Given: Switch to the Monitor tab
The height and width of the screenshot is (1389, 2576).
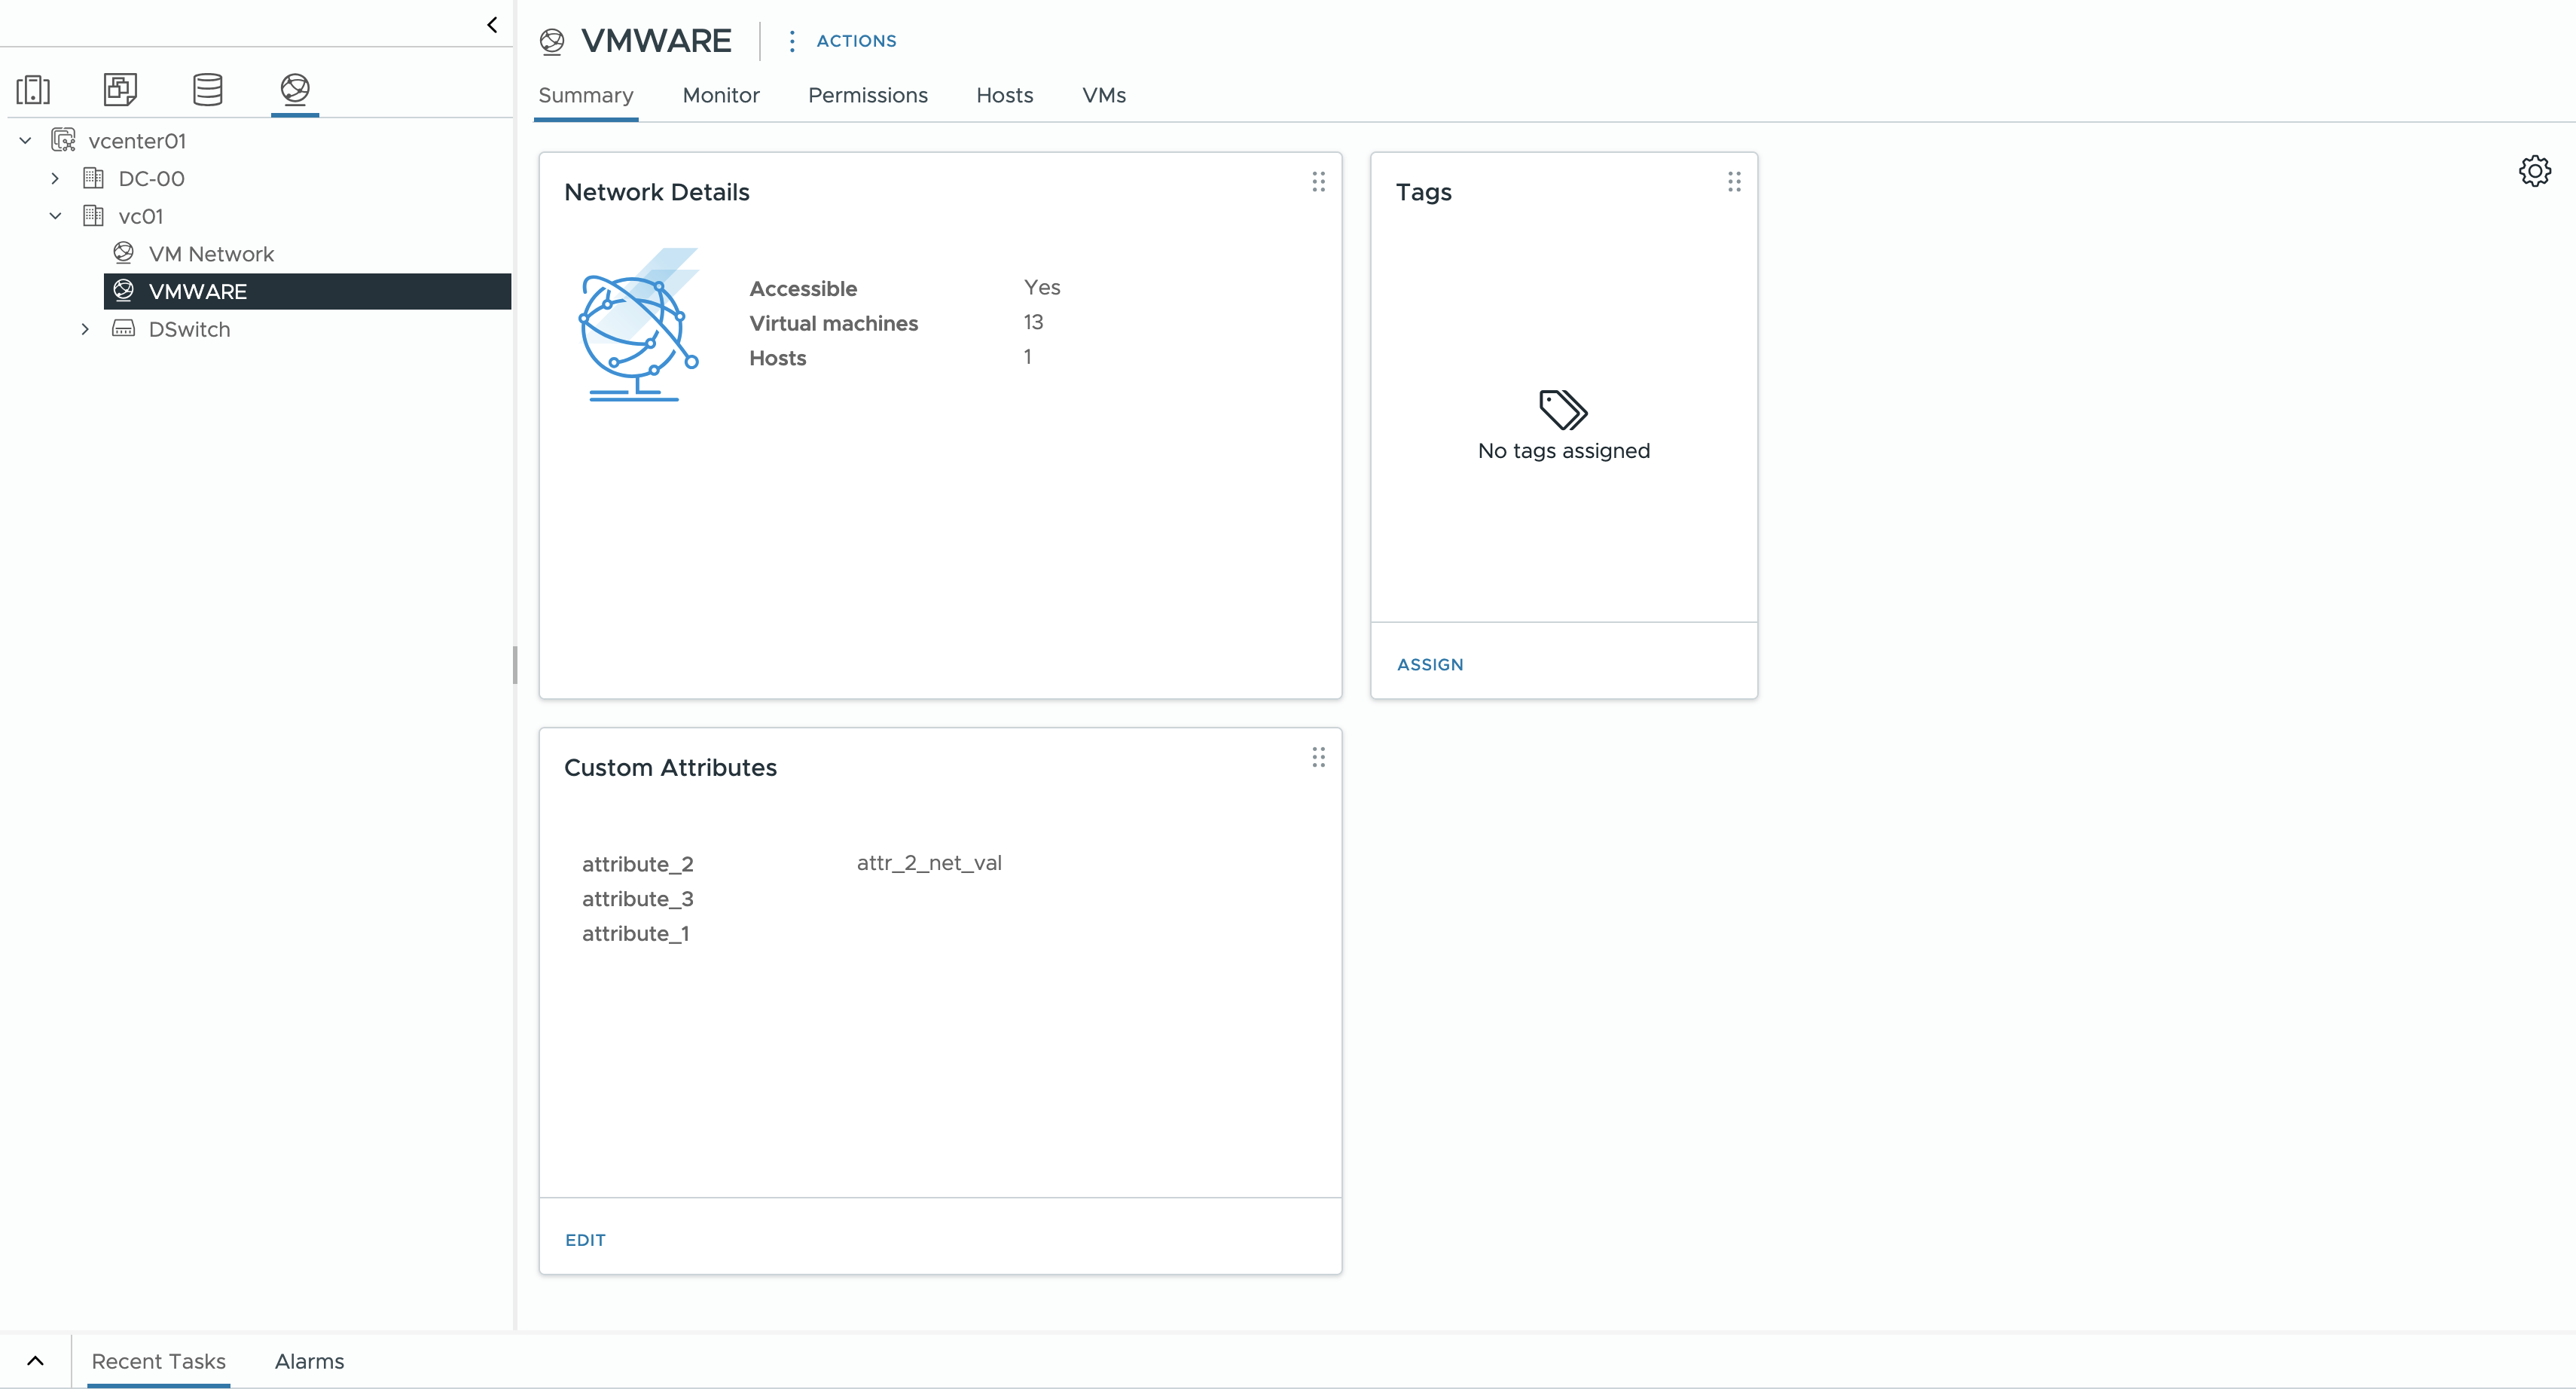Looking at the screenshot, I should coord(720,96).
